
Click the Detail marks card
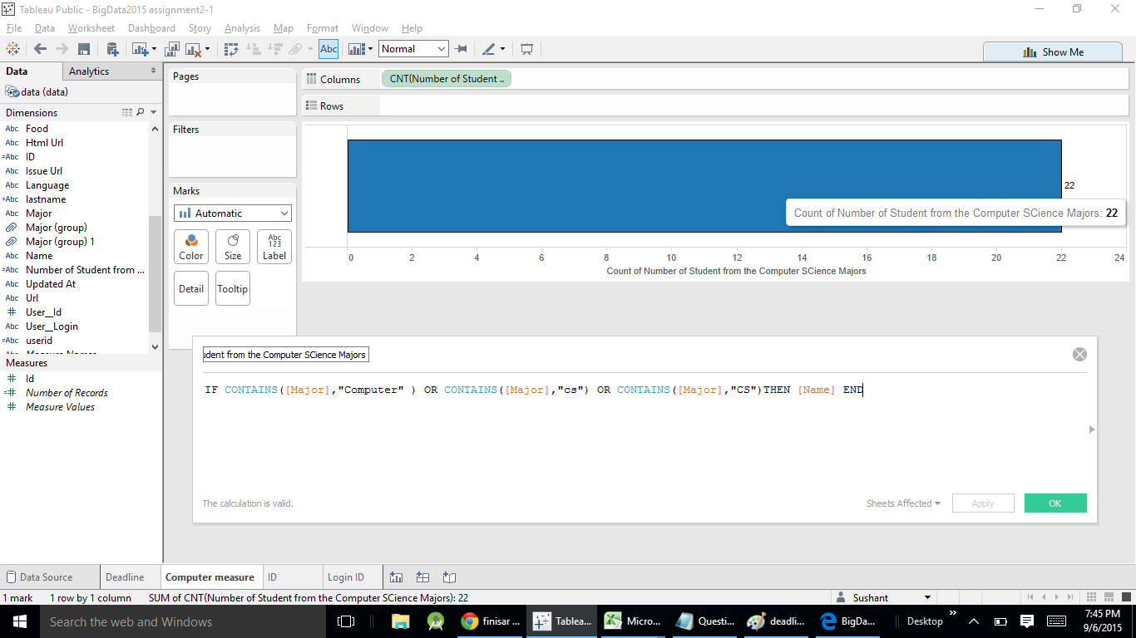191,288
